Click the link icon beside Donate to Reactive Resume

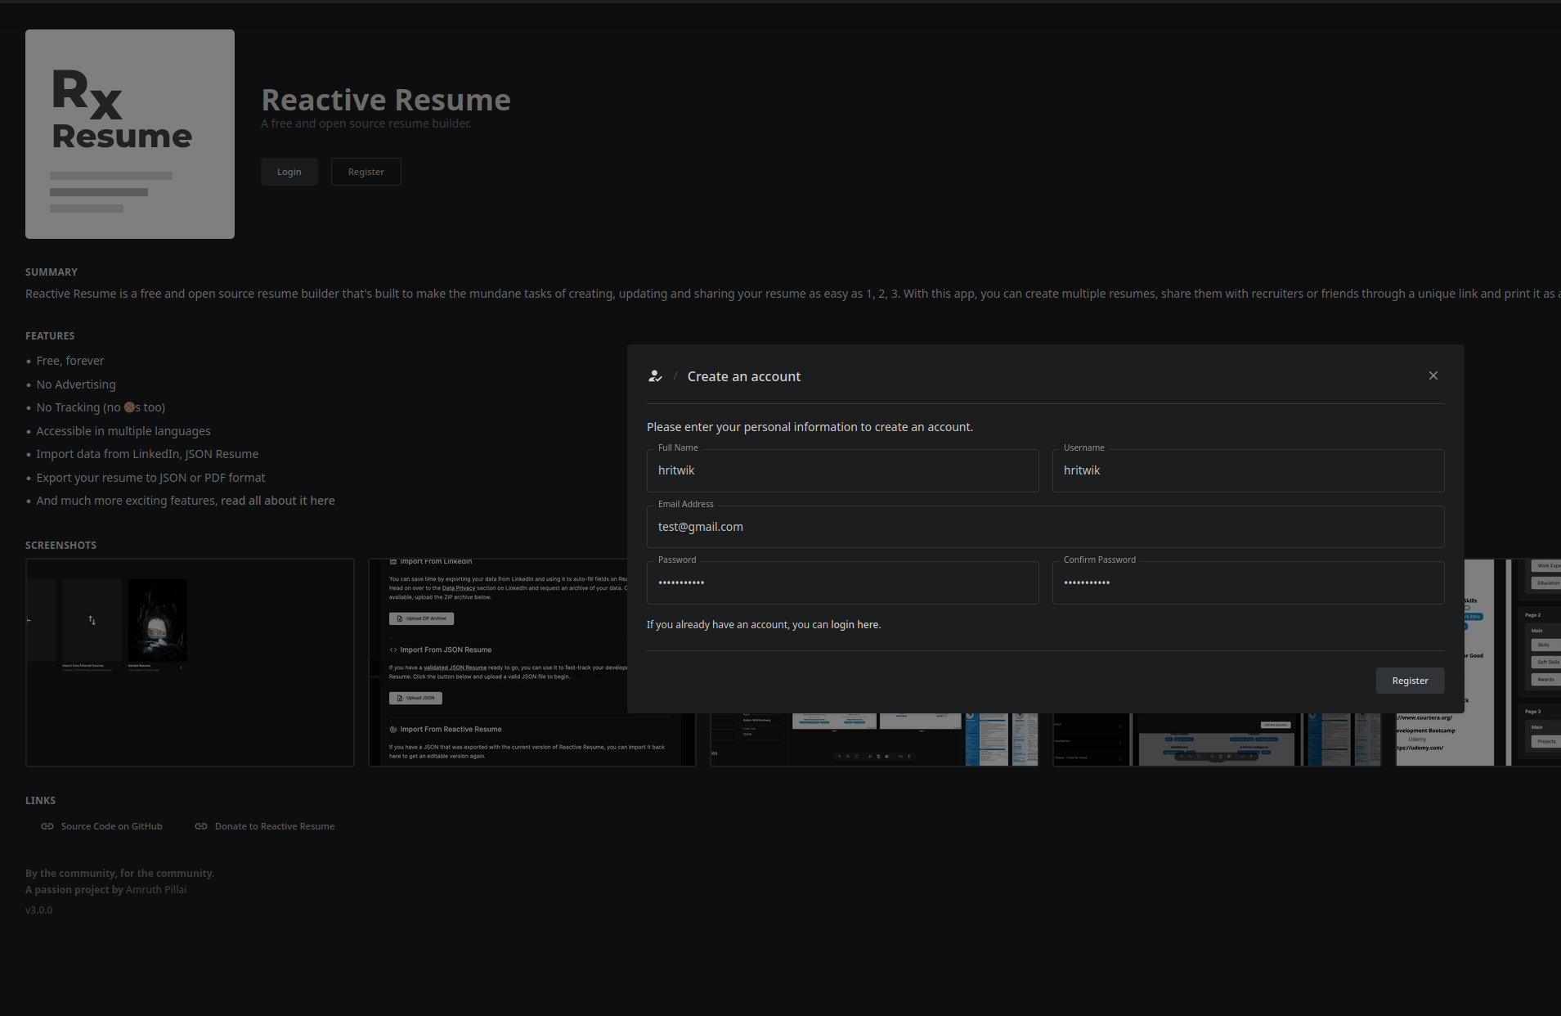coord(200,826)
